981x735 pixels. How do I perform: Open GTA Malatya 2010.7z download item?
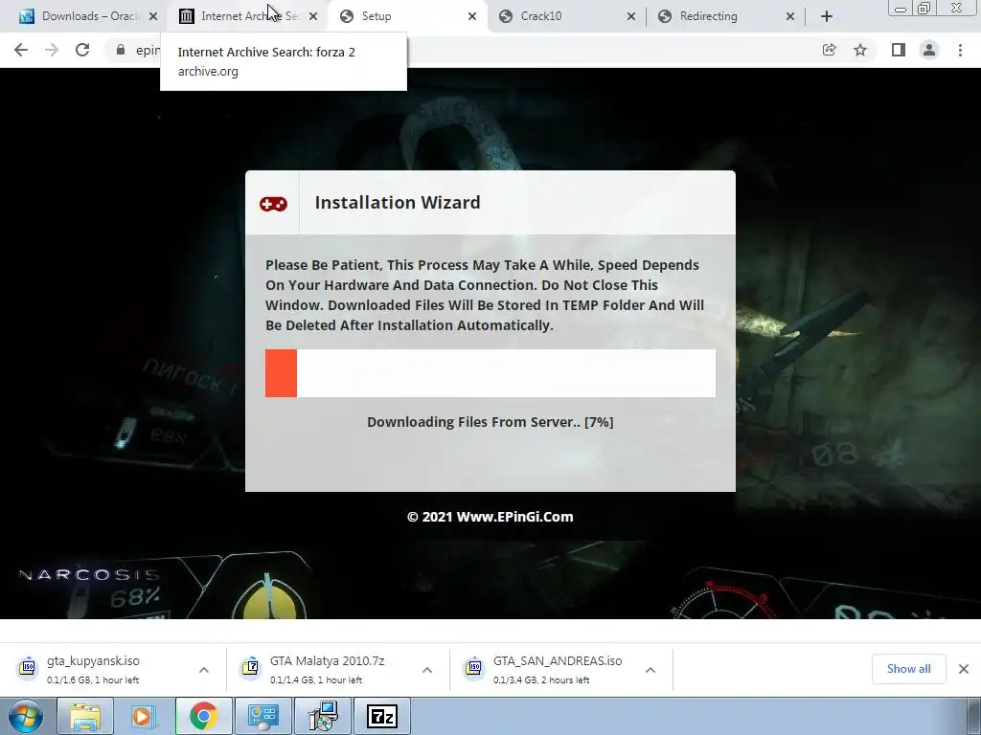338,669
